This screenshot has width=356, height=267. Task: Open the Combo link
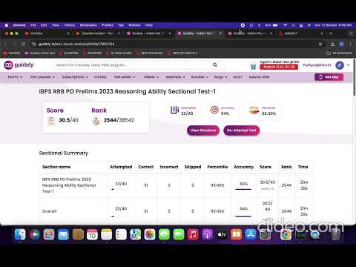100,77
